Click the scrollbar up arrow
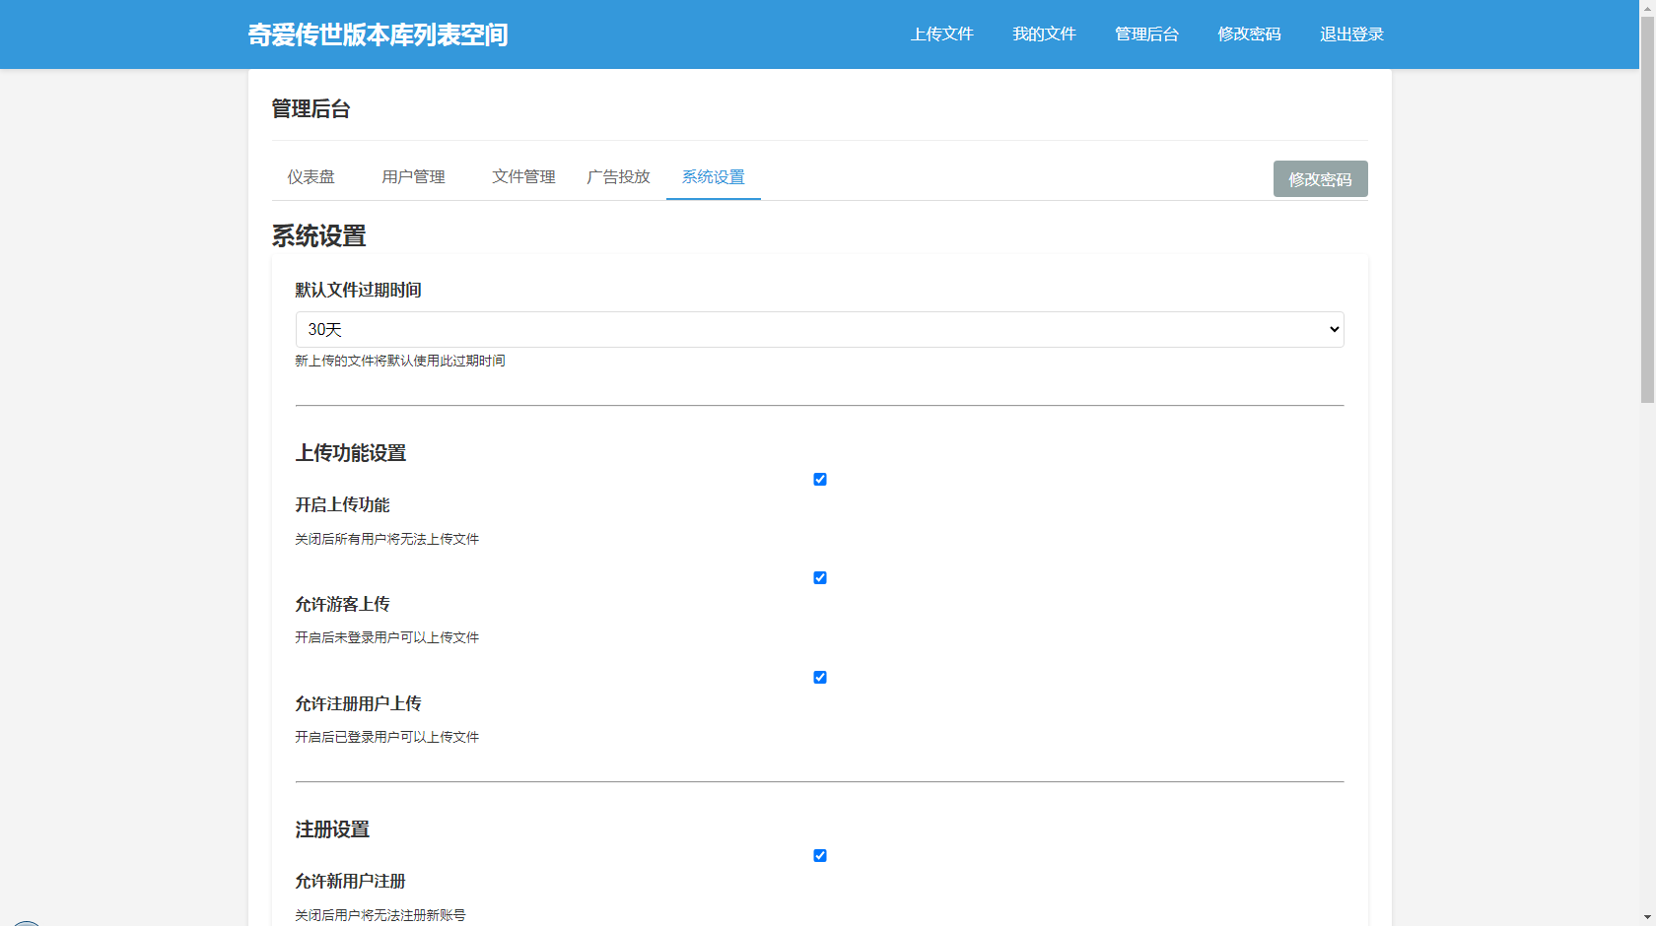Image resolution: width=1656 pixels, height=926 pixels. [1647, 7]
